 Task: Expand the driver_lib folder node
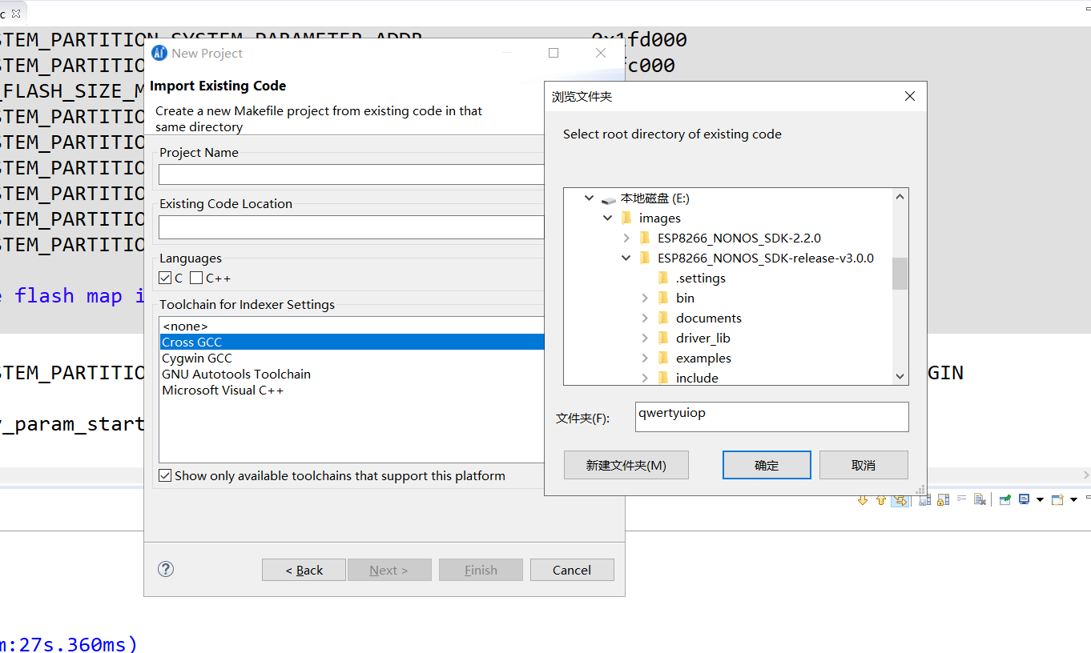click(645, 338)
